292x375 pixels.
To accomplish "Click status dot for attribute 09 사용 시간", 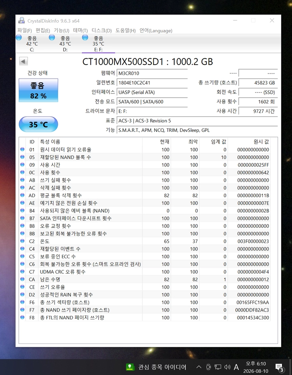I will click(x=22, y=165).
